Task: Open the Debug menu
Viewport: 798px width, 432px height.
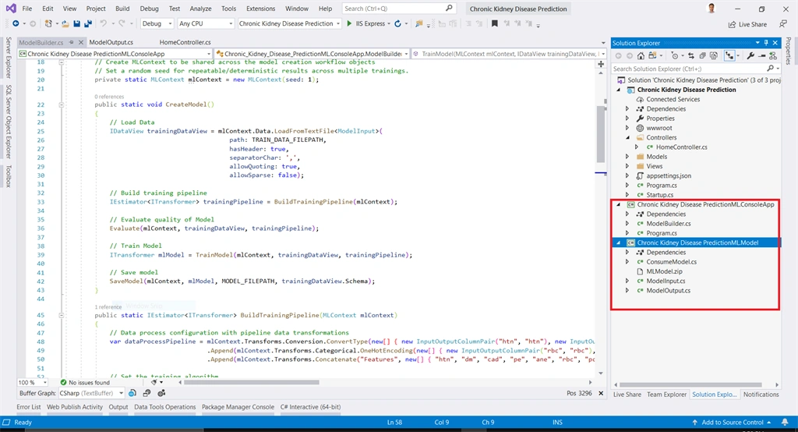Action: pos(149,9)
